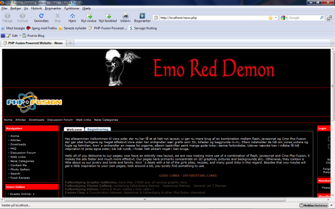Expand the Edit toolbar dropdown arrow
The width and height of the screenshot is (335, 209).
click(x=20, y=36)
